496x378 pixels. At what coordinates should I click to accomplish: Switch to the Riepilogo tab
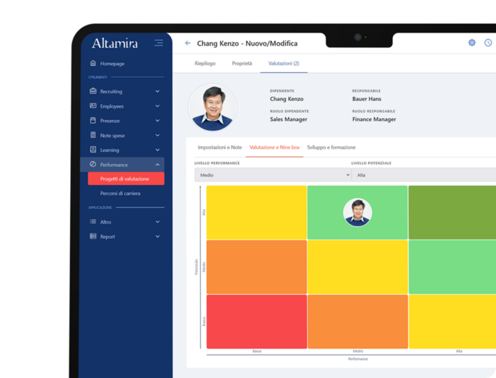click(205, 64)
